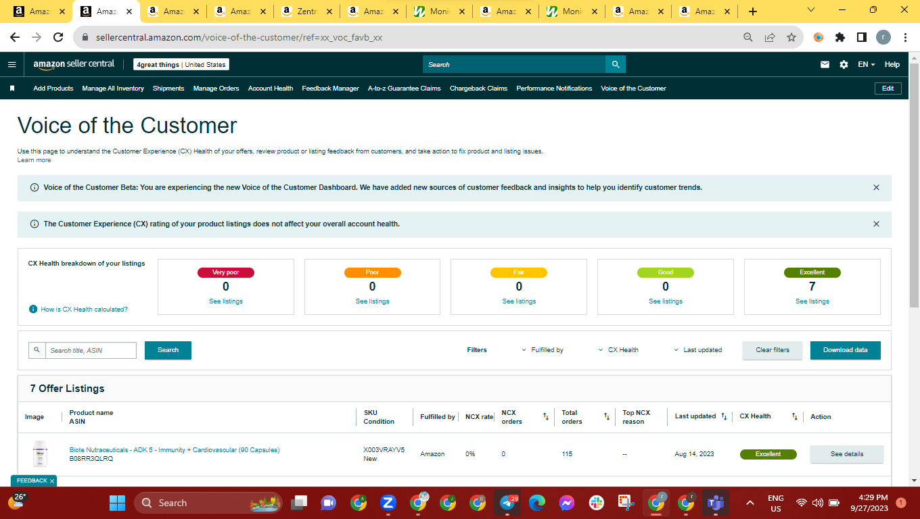Go to Account Health

[x=271, y=89]
